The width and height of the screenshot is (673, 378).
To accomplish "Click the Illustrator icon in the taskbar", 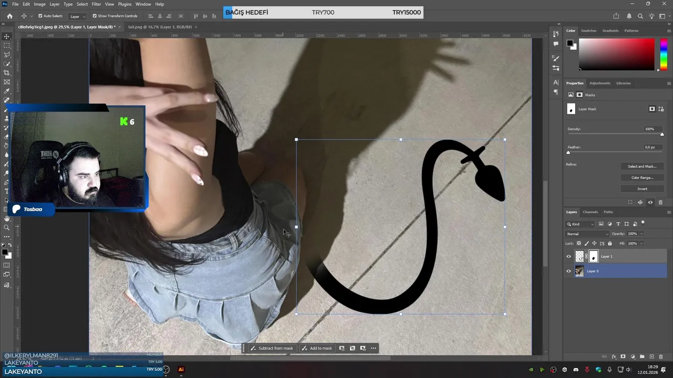I will (181, 370).
